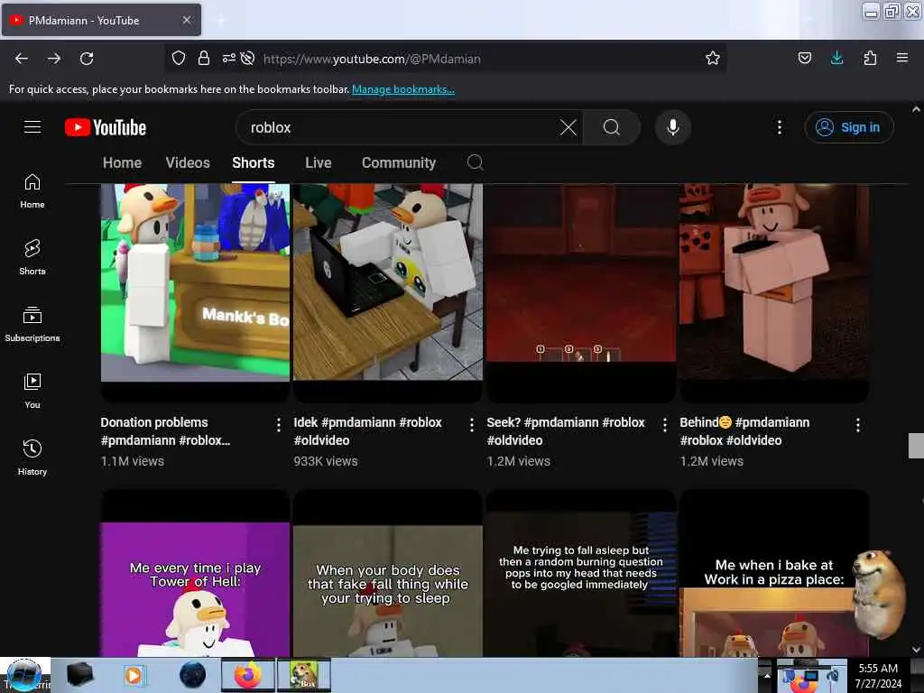Open the dark red hallway short thumbnail
This screenshot has width=924, height=693.
[581, 293]
